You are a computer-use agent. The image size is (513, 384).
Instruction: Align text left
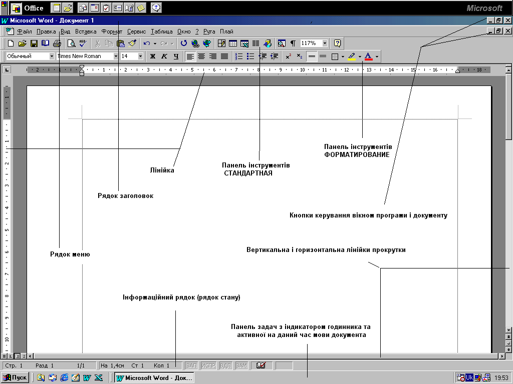190,56
